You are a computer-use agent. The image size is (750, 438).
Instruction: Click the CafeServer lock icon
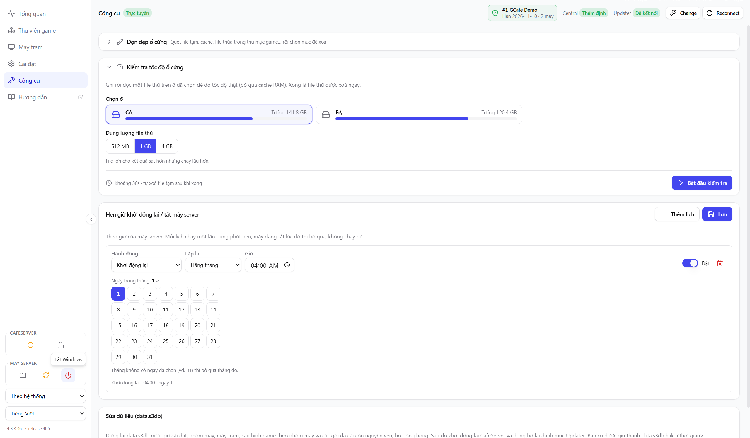coord(60,345)
